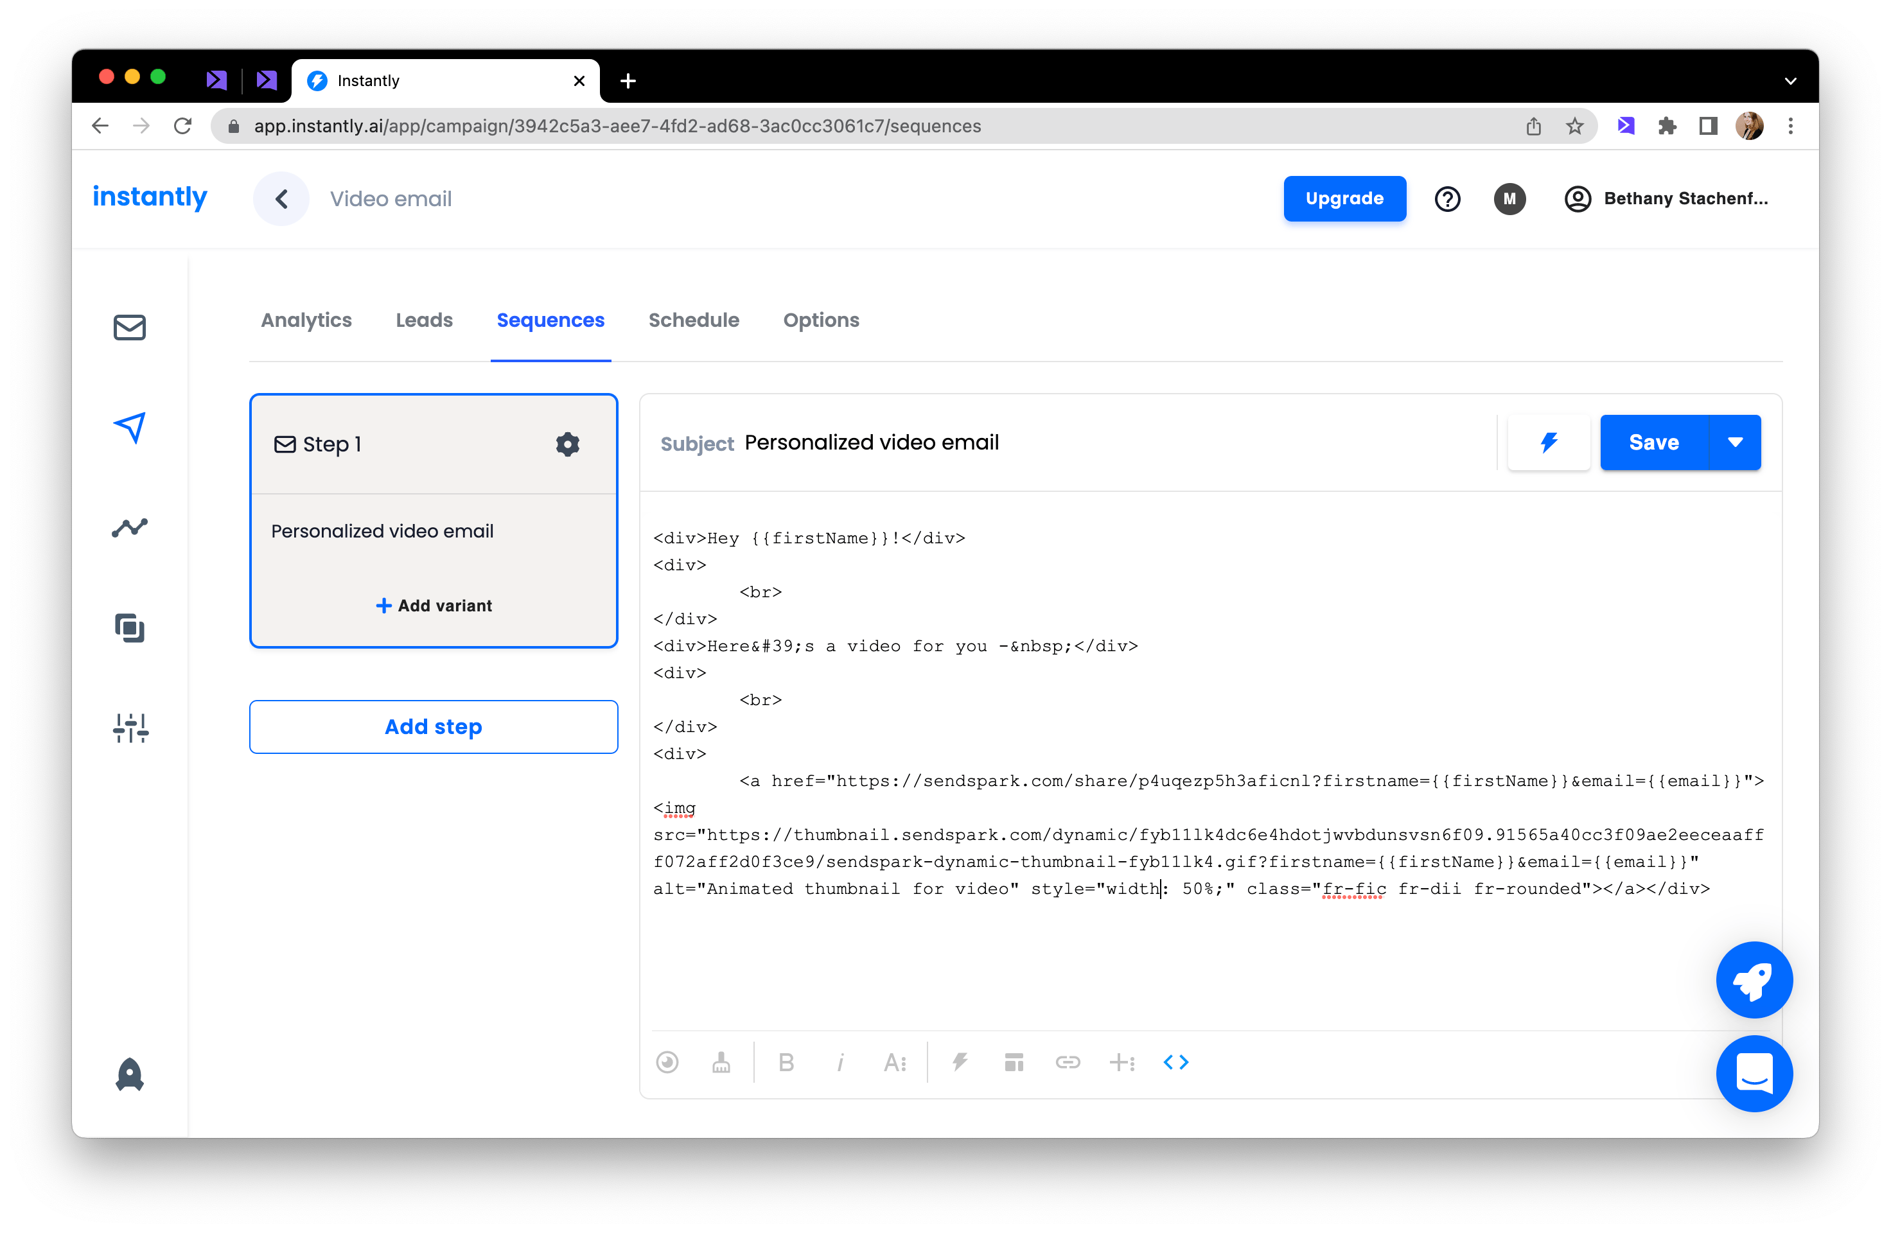1891x1233 pixels.
Task: Open the chat support bubble
Action: [x=1754, y=1074]
